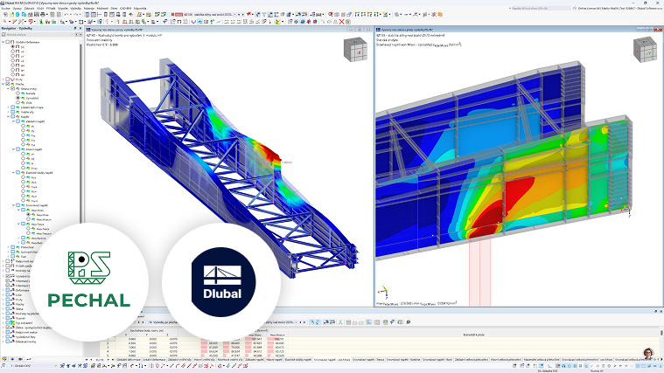Click the assistant avatar near the table

(x=647, y=354)
